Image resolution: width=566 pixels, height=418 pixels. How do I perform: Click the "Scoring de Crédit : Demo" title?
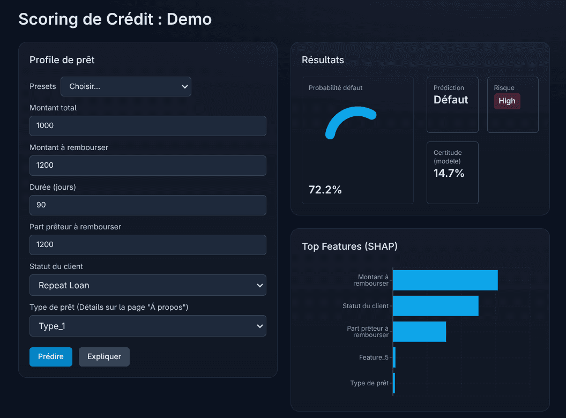coord(115,19)
